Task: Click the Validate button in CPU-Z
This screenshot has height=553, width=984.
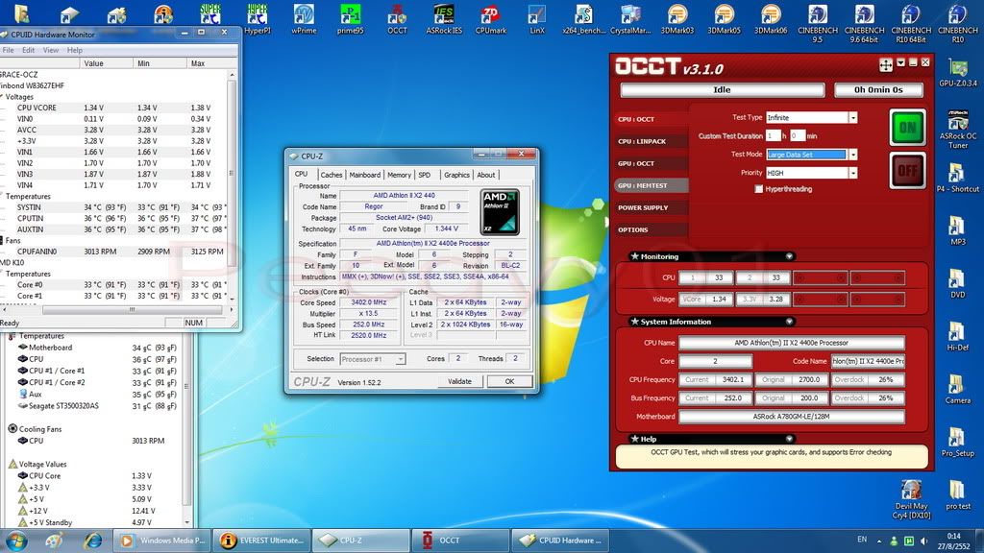Action: [460, 381]
